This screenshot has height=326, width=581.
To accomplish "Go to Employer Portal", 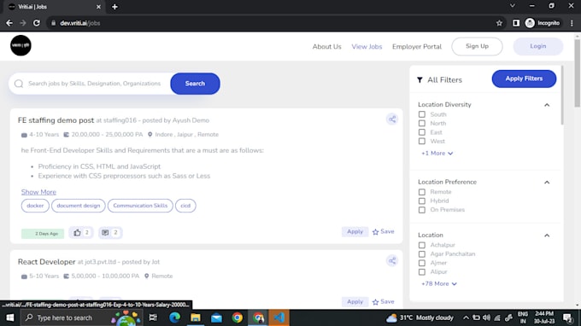I will tap(417, 47).
